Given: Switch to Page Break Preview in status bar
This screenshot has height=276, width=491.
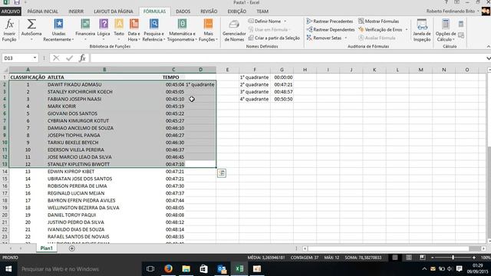Looking at the screenshot, I should (x=422, y=258).
